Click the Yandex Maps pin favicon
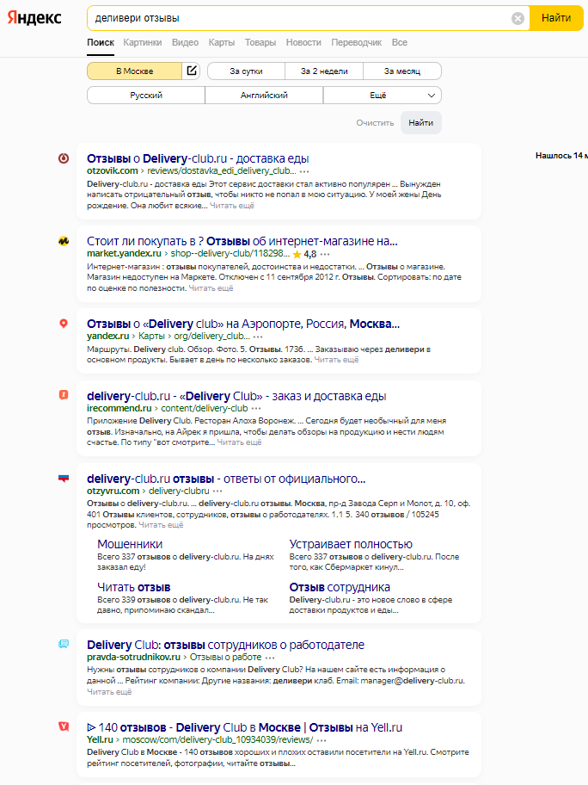 (64, 324)
